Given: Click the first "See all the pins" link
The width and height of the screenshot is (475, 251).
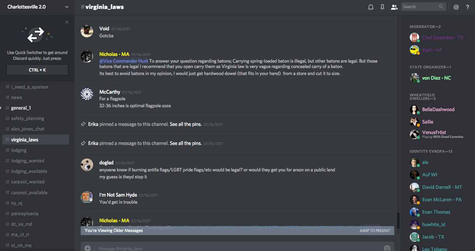Looking at the screenshot, I should (x=185, y=124).
